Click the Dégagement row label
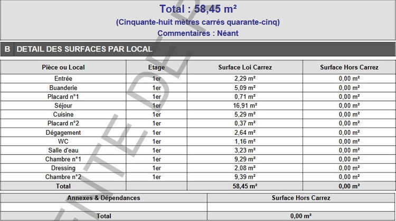The width and height of the screenshot is (396, 221). click(63, 133)
